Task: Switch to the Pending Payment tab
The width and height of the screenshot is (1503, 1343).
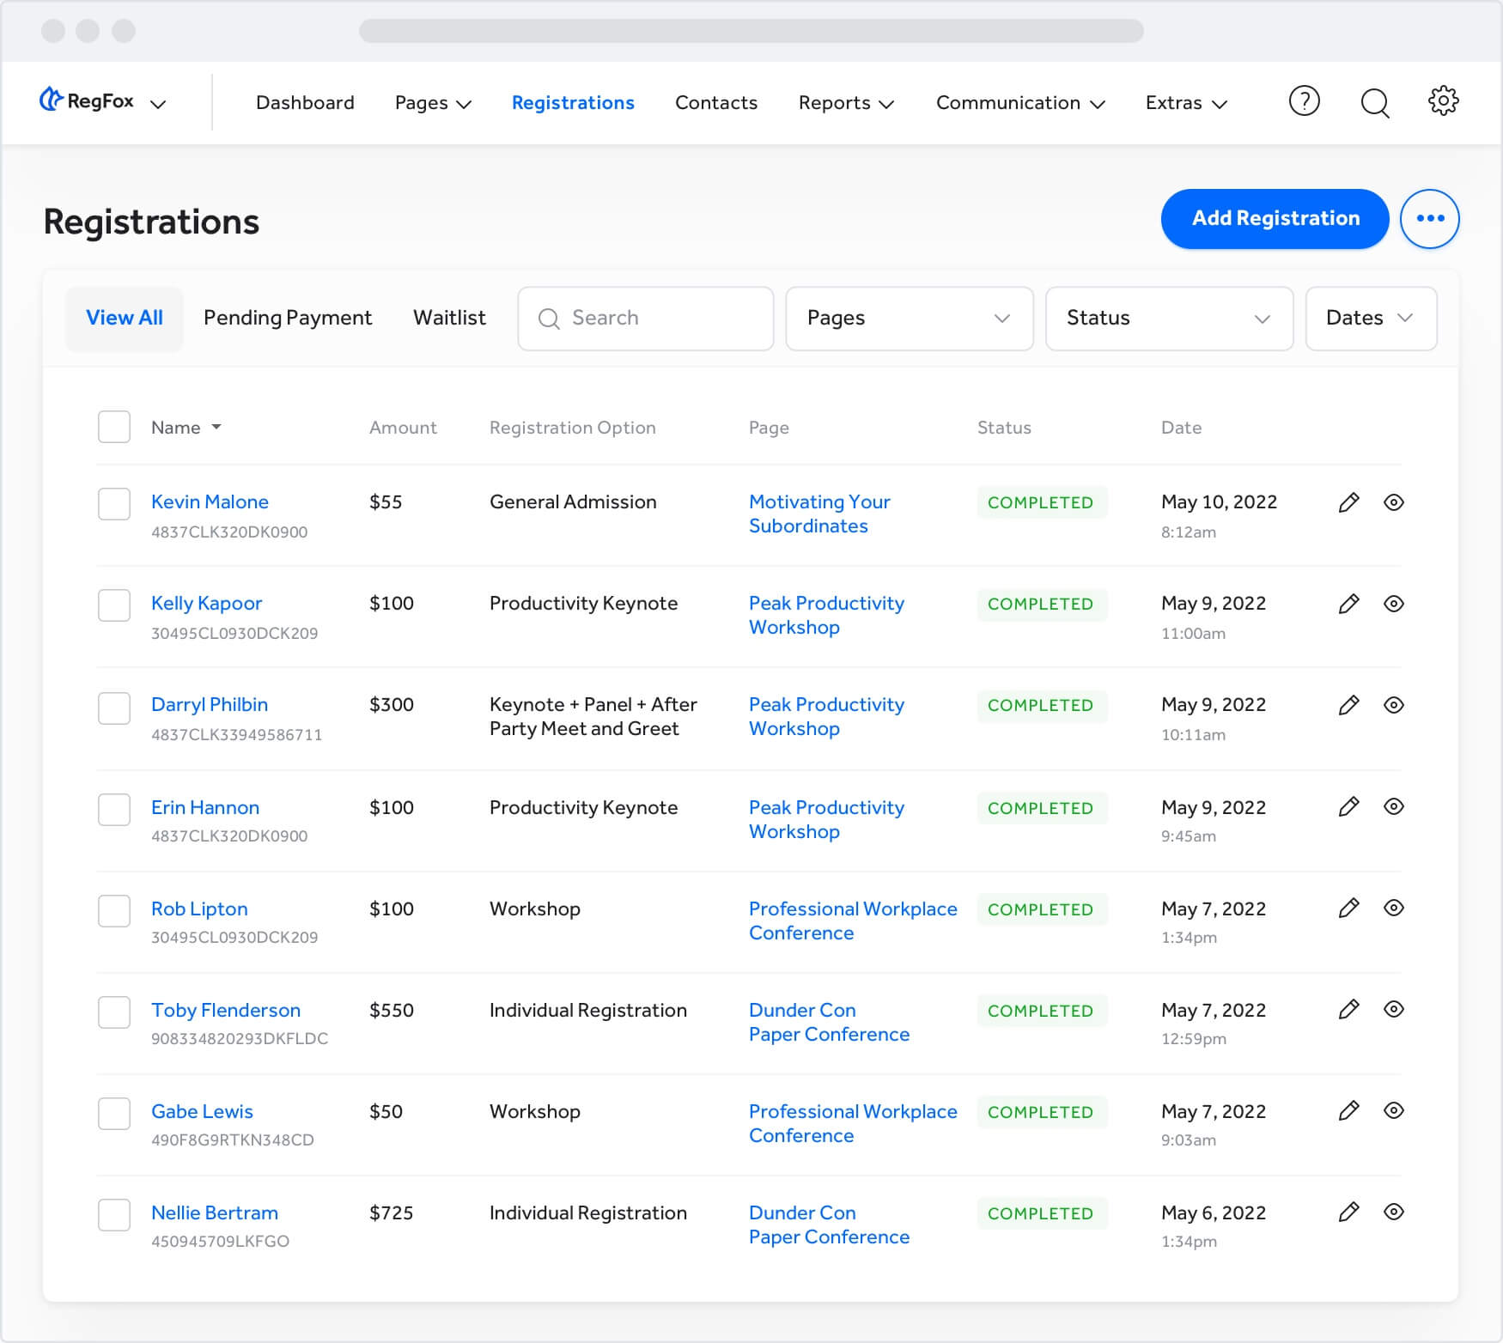Action: pyautogui.click(x=288, y=318)
